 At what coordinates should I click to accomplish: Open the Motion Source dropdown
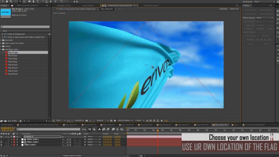pos(264,18)
